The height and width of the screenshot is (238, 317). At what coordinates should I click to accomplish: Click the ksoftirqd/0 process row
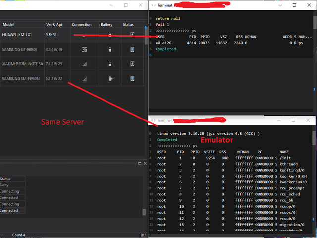click(x=230, y=170)
